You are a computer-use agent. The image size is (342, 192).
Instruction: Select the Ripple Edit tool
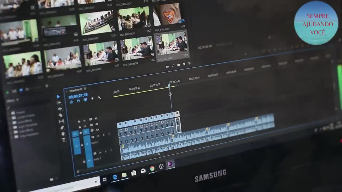(60, 109)
